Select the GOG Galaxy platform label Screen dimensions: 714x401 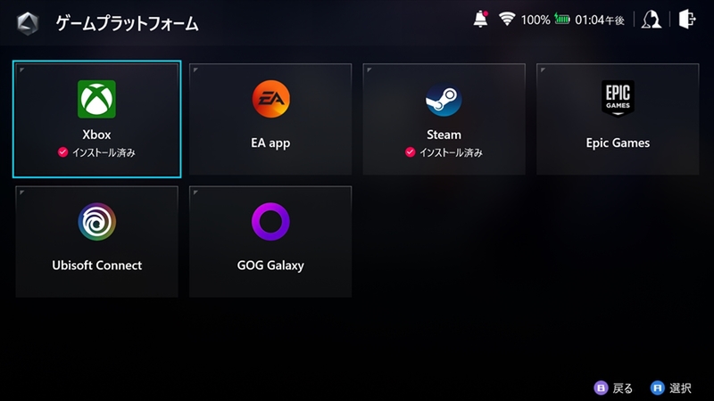tap(270, 266)
